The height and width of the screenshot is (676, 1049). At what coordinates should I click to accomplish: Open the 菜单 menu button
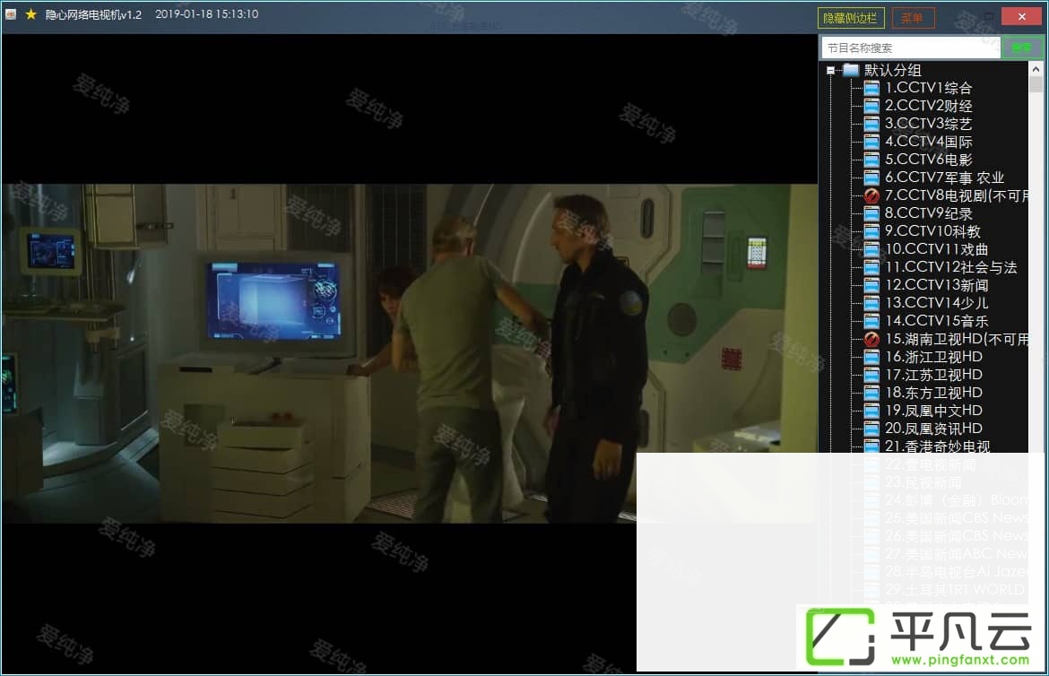point(913,18)
